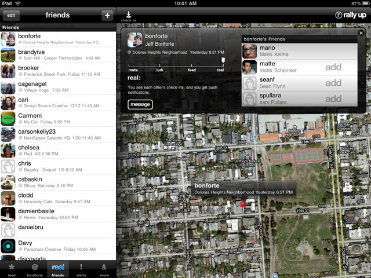The image size is (371, 278).
Task: Open mario's profile picture
Action: 250,51
